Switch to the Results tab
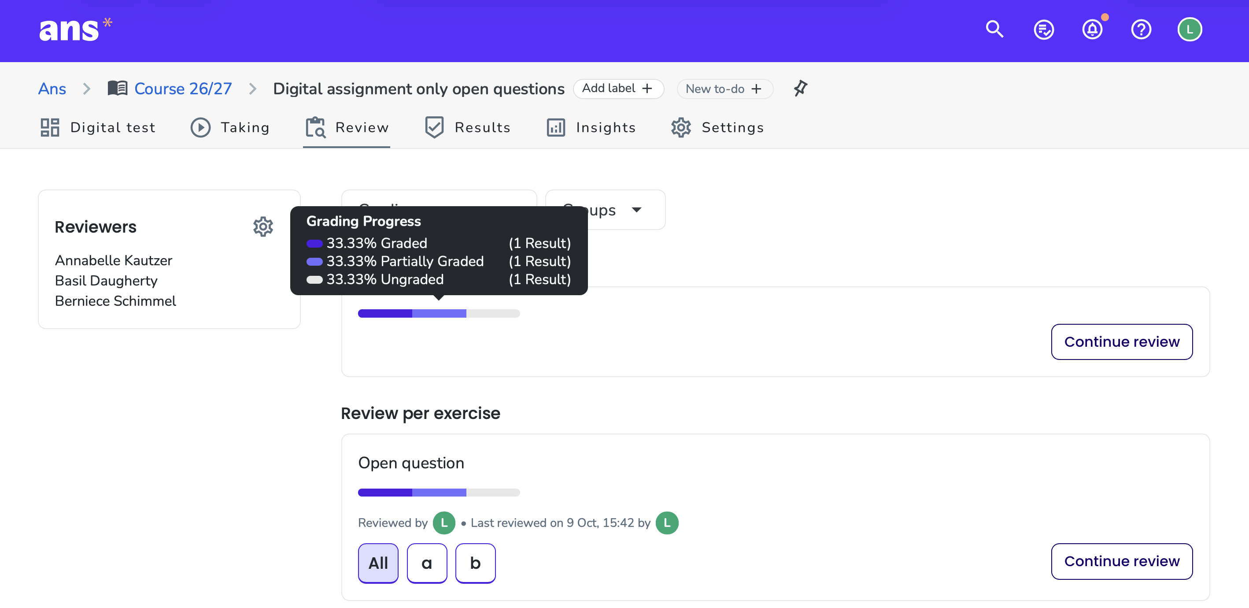The width and height of the screenshot is (1249, 608). click(x=467, y=128)
